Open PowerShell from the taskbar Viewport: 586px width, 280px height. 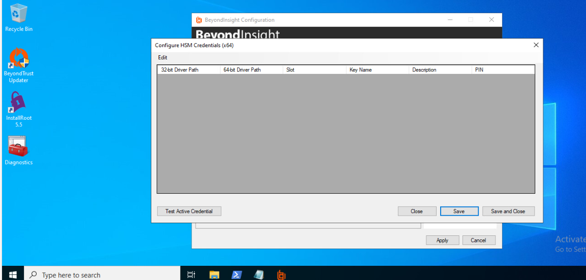[236, 275]
